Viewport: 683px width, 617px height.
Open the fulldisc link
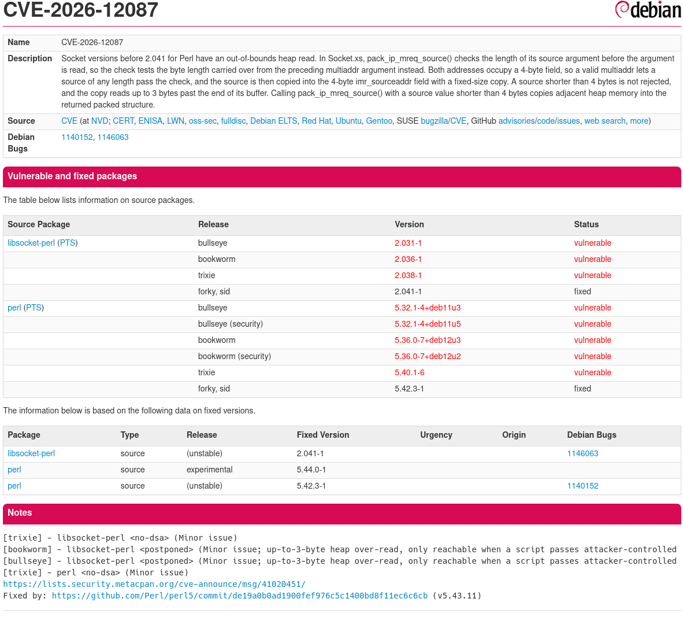233,121
